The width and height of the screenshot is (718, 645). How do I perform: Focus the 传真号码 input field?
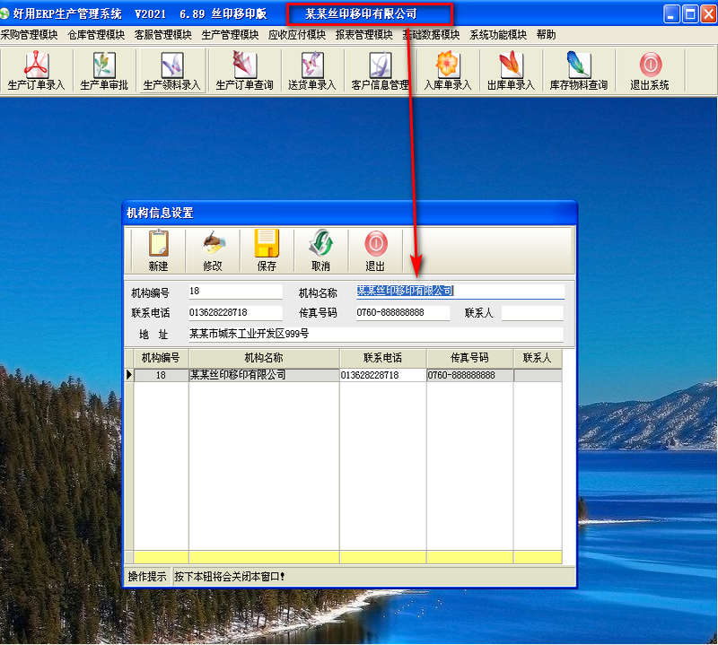coord(403,313)
